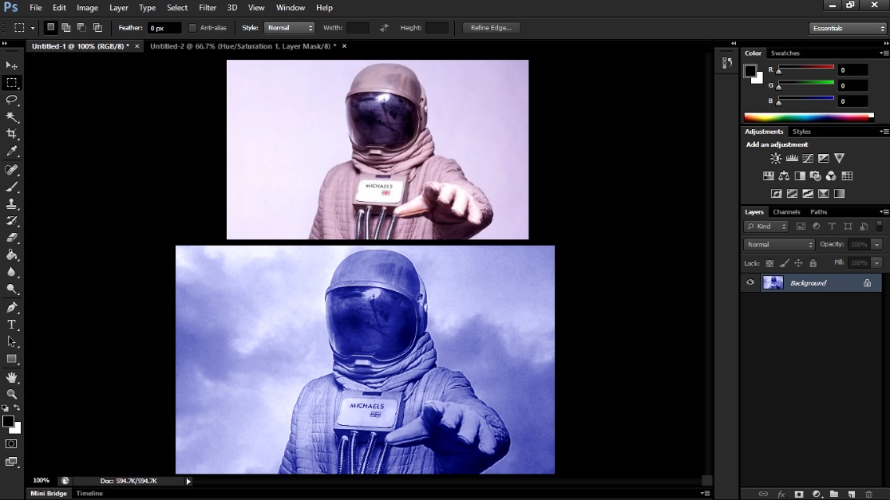890x500 pixels.
Task: Open the Essentials workspace dropdown
Action: coord(846,29)
